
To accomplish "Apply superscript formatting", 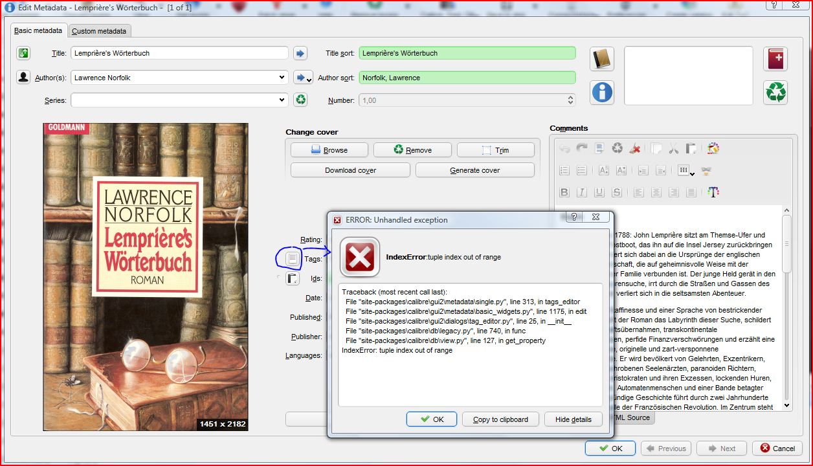I will 604,171.
